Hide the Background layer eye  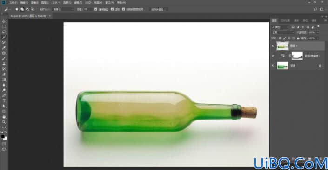click(273, 66)
